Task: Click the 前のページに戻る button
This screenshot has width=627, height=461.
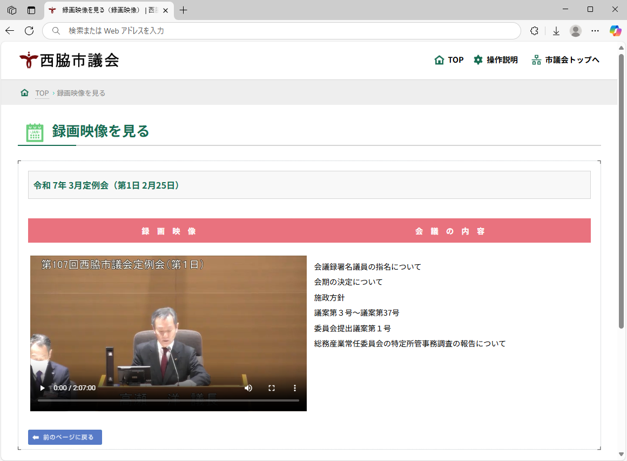Action: click(x=65, y=437)
